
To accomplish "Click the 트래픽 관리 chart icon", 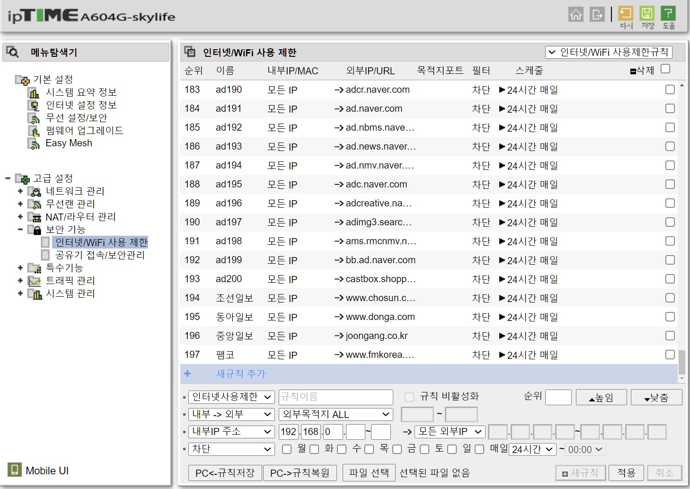I will (35, 281).
